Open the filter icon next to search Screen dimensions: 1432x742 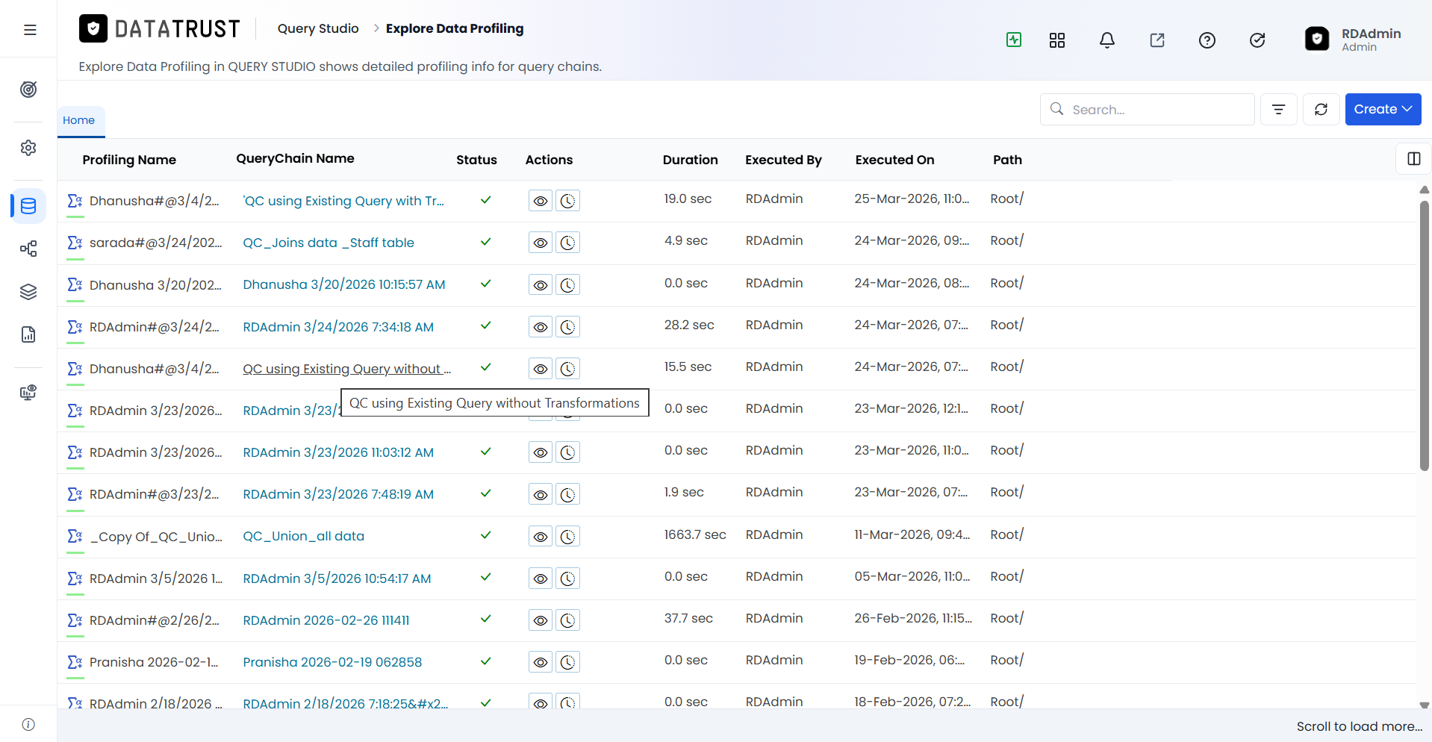coord(1279,109)
